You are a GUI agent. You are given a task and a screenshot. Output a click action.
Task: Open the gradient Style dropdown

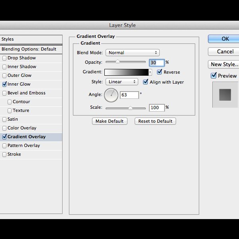(122, 82)
